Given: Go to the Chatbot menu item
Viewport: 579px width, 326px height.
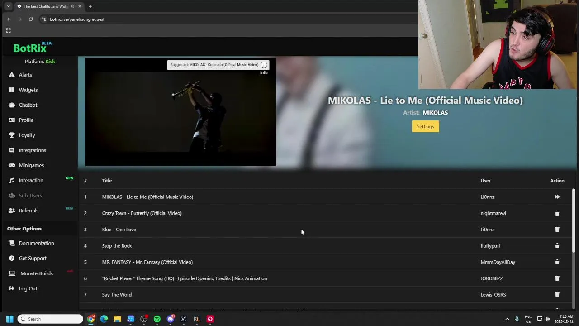Looking at the screenshot, I should point(28,105).
